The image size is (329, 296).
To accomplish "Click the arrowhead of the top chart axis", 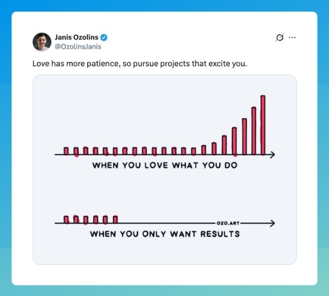I will [272, 155].
